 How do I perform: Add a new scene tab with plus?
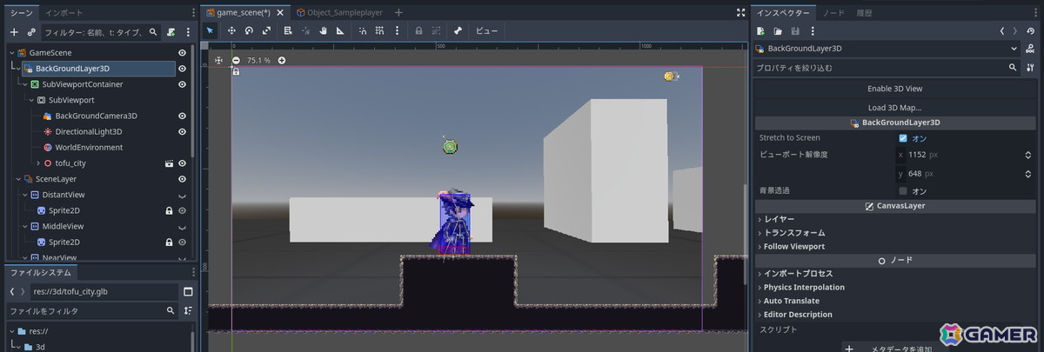[x=398, y=13]
